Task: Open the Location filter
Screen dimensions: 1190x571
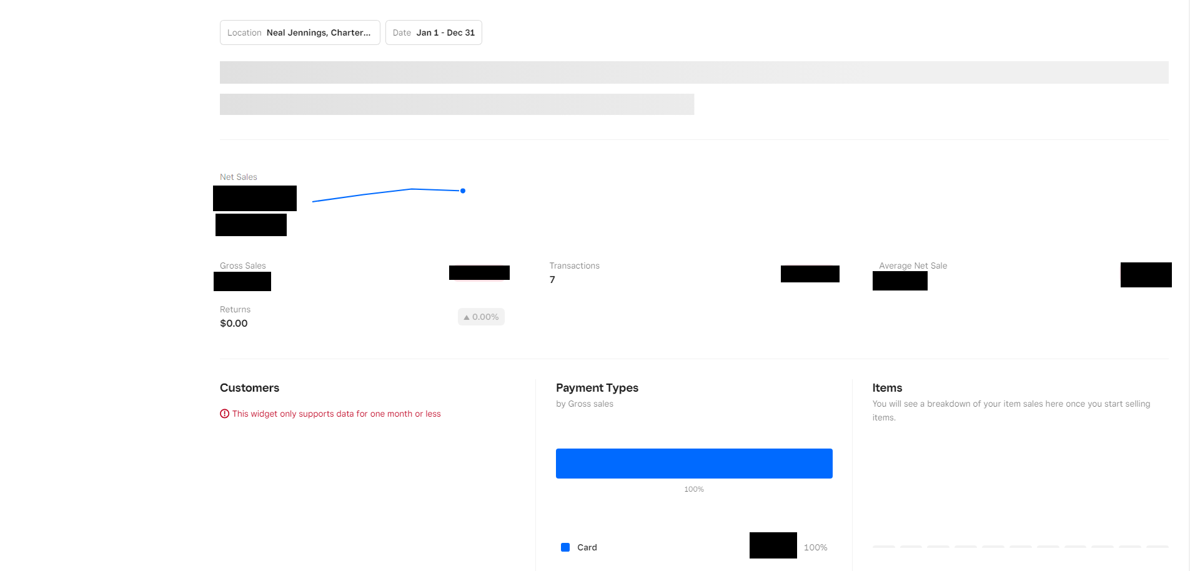Action: click(300, 32)
